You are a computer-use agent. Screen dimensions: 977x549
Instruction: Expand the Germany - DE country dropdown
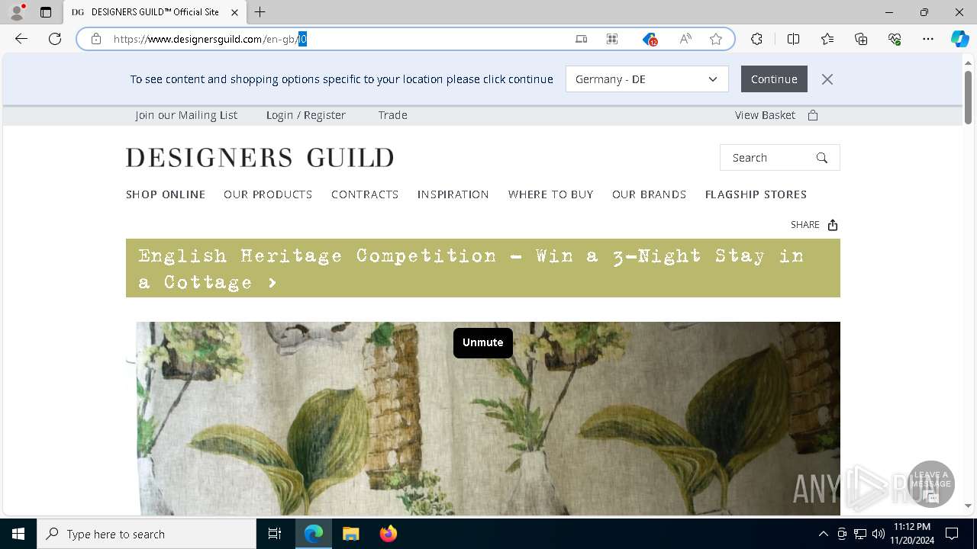tap(647, 79)
